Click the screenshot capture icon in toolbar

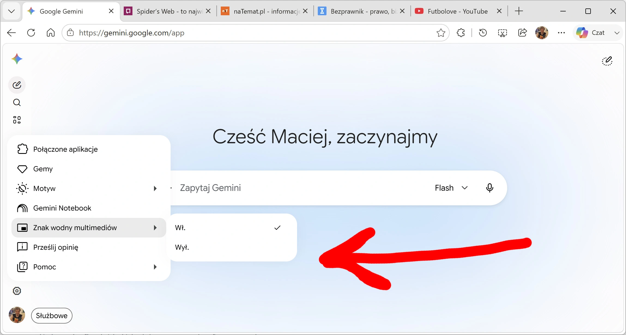(x=502, y=33)
